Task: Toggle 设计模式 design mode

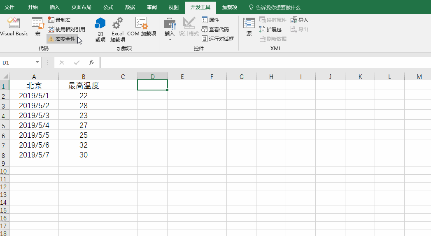Action: pyautogui.click(x=189, y=27)
